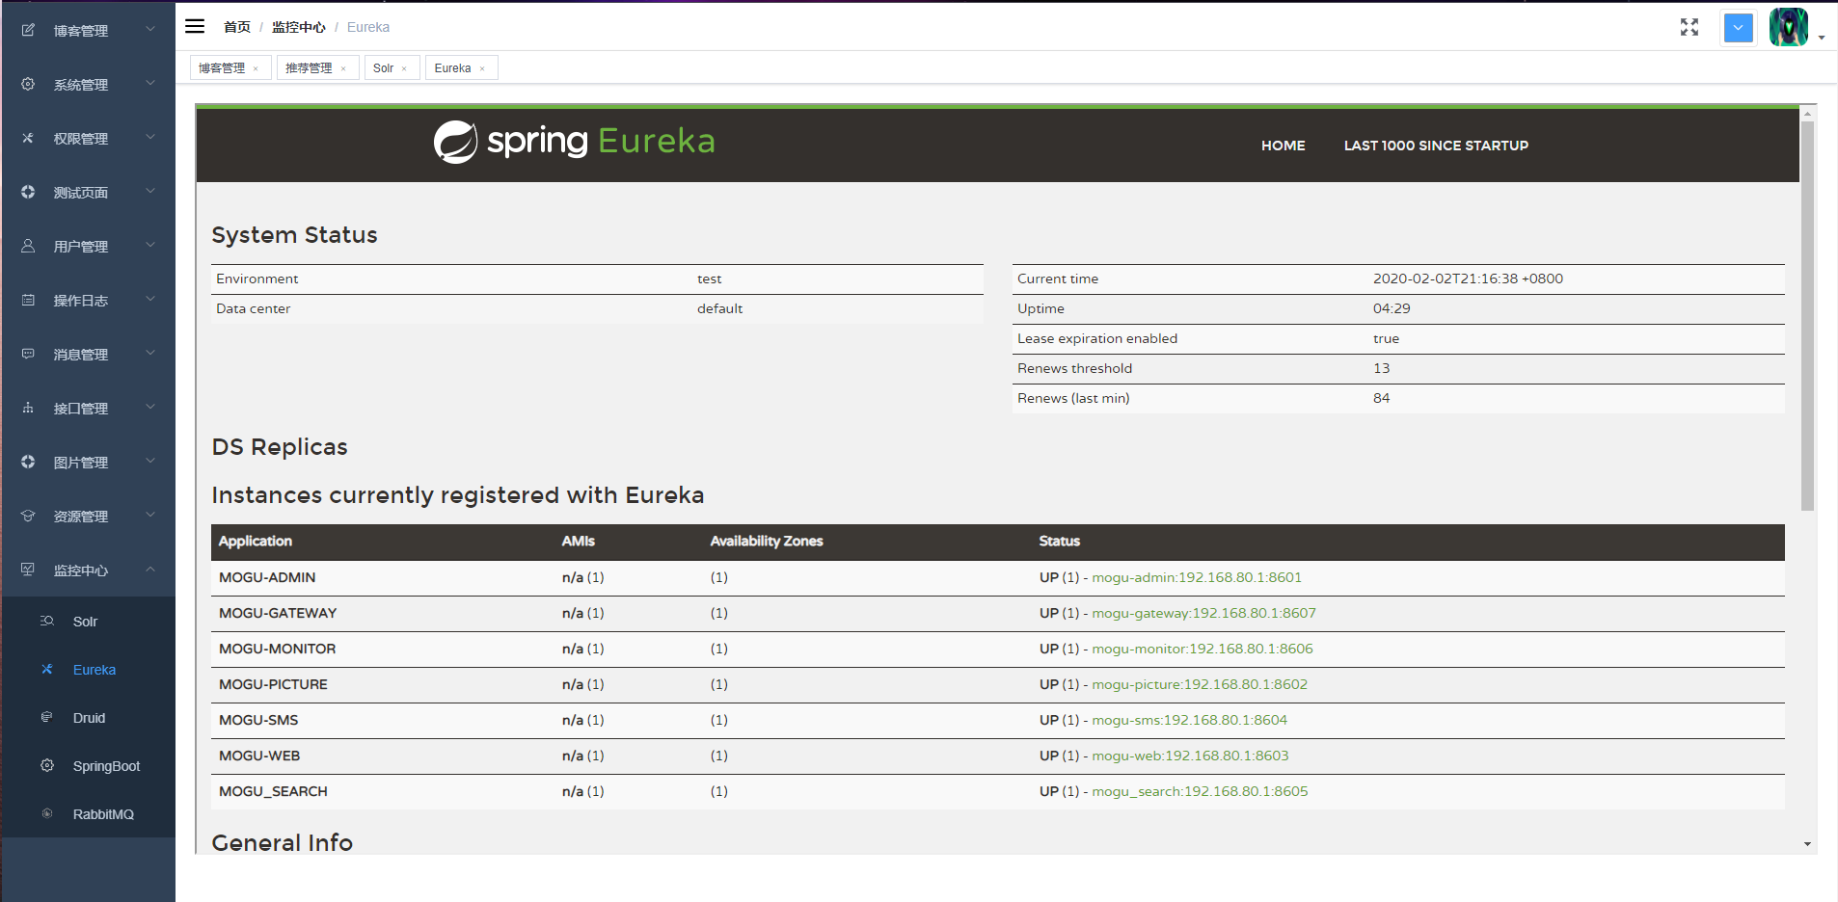Expand the 操作日志 menu chevron
Screen dimensions: 1838x902
tap(150, 300)
